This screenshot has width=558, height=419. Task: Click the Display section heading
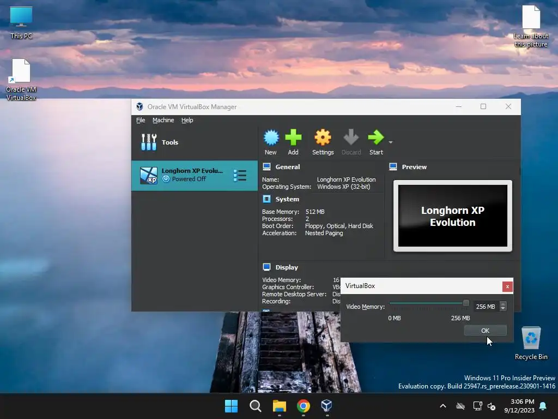pyautogui.click(x=287, y=267)
